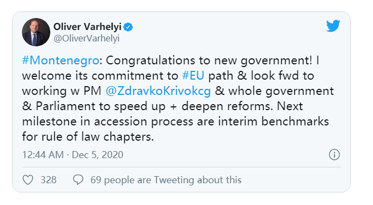Click the Twitter bird logo
Image resolution: width=373 pixels, height=205 pixels.
333,26
